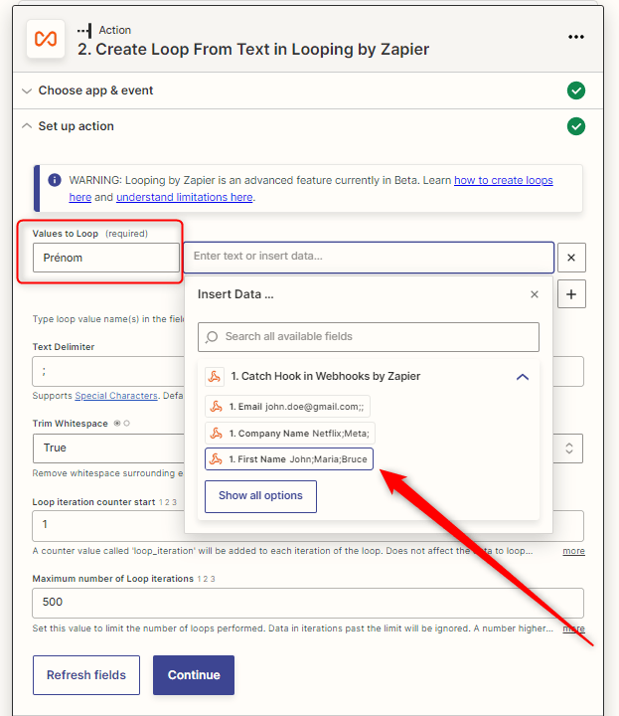The image size is (619, 716).
Task: Open the Trim Whitespace dropdown arrows
Action: pyautogui.click(x=568, y=447)
